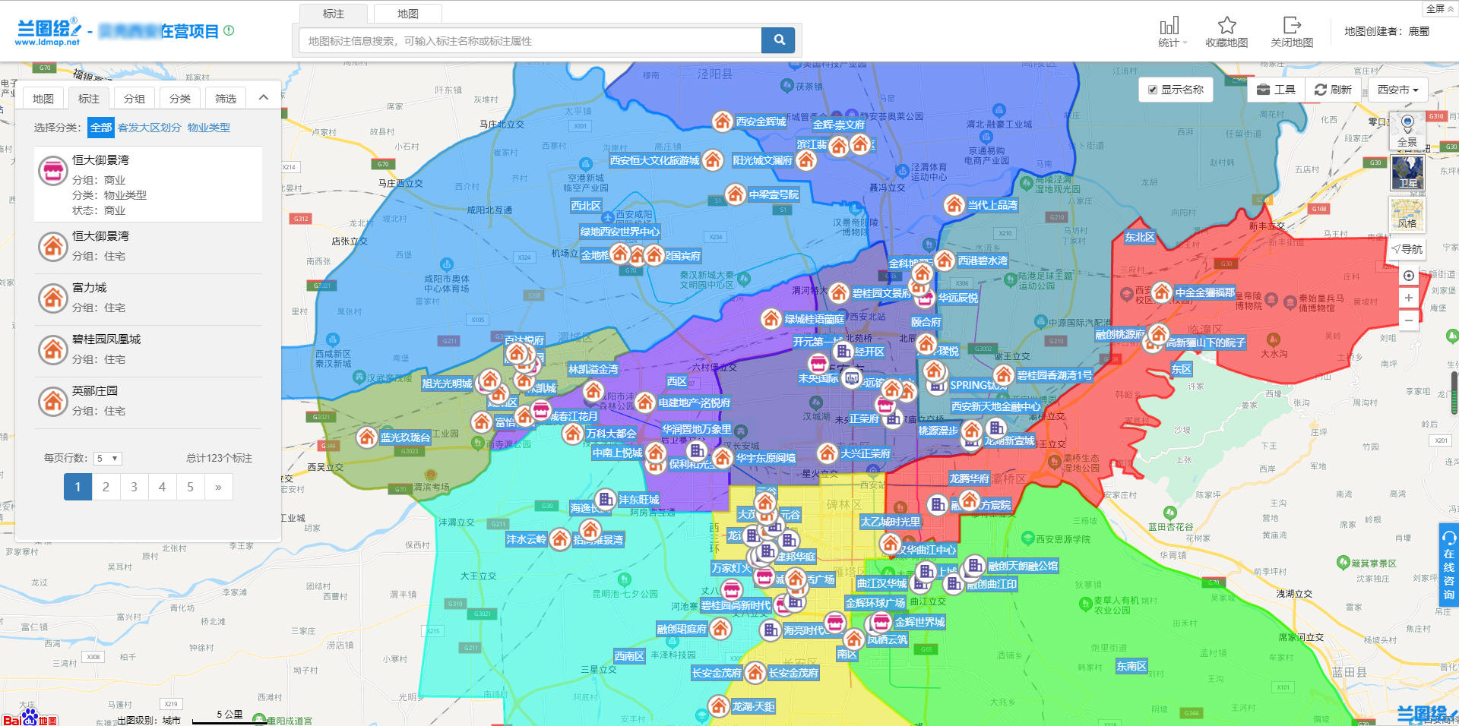Go to results page 5
1459x726 pixels.
[190, 487]
